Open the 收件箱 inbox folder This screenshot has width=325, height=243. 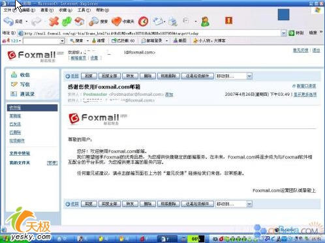pos(33,107)
